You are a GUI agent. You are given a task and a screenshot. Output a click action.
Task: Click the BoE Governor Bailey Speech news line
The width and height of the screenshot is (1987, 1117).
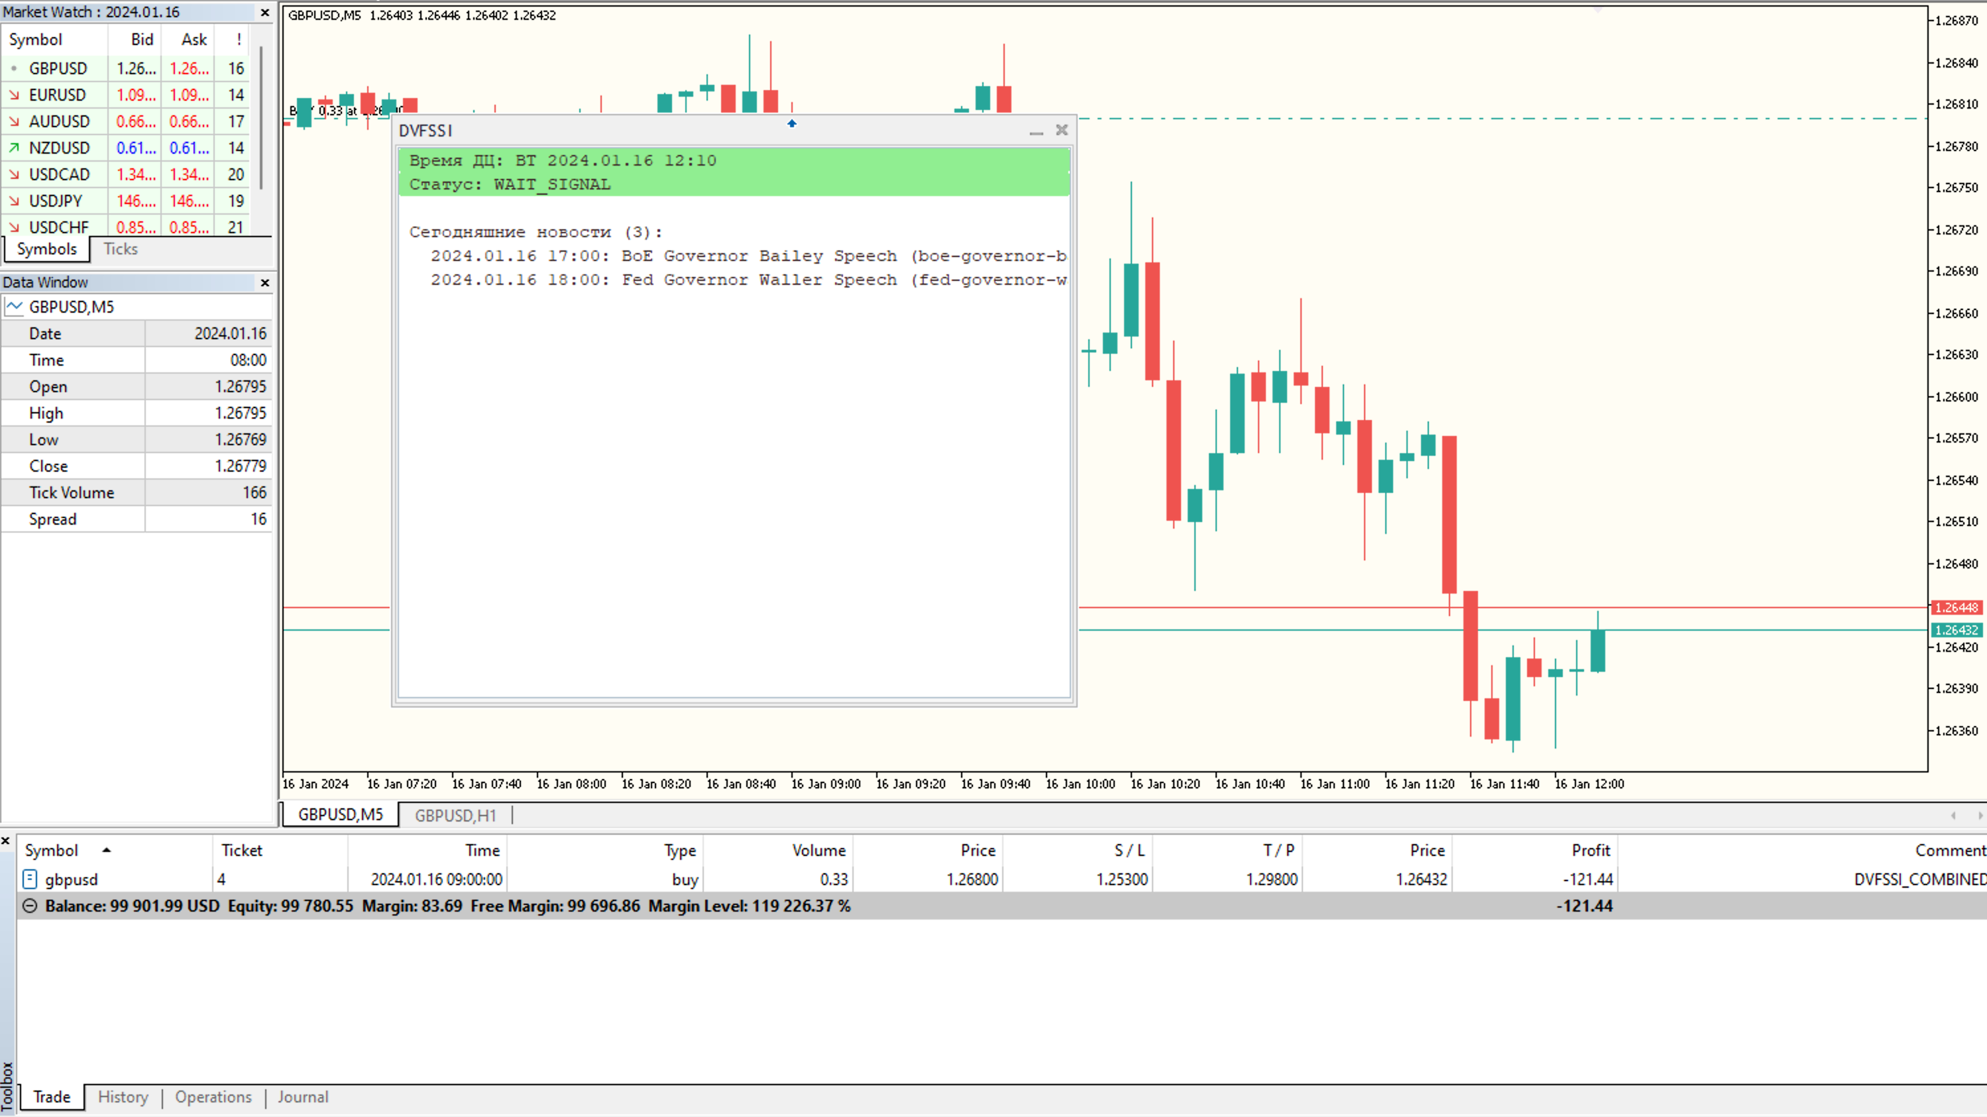tap(747, 256)
